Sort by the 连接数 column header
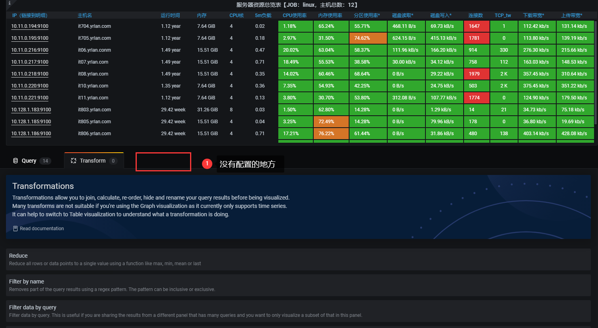598x328 pixels. (476, 16)
